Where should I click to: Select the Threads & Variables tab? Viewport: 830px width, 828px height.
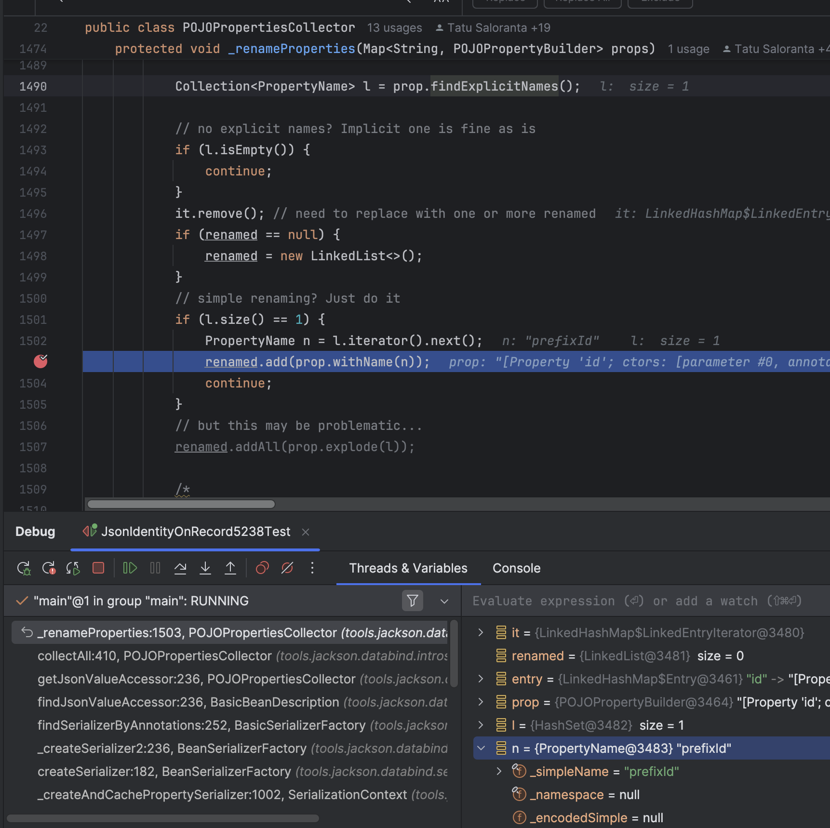click(408, 568)
